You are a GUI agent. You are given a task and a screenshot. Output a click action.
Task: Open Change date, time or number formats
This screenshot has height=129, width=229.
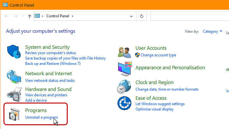pyautogui.click(x=167, y=89)
